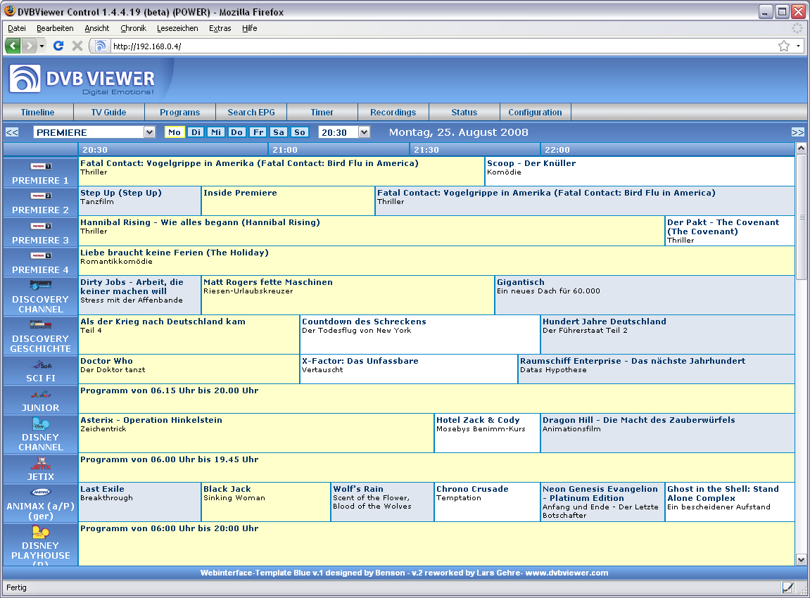
Task: Click the bookmark star in address bar
Action: 783,46
